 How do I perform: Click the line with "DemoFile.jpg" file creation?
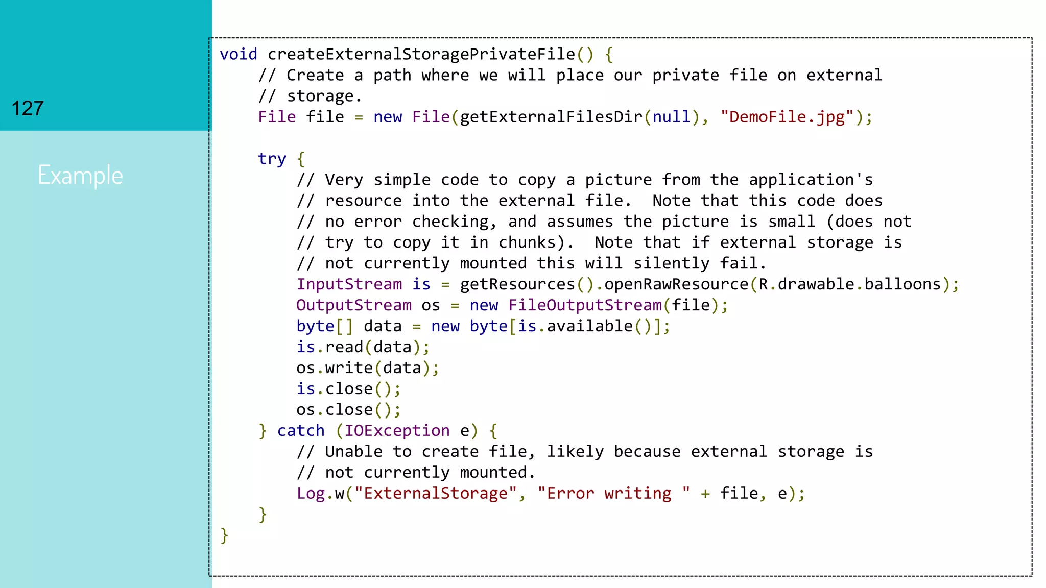(565, 117)
